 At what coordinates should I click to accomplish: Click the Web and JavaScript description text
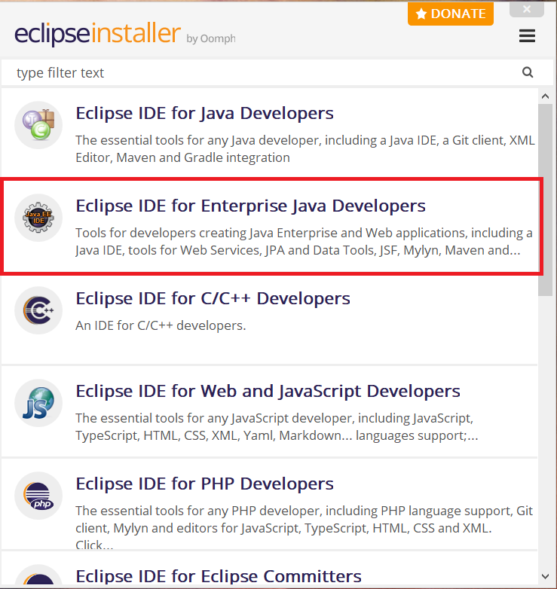pos(277,427)
